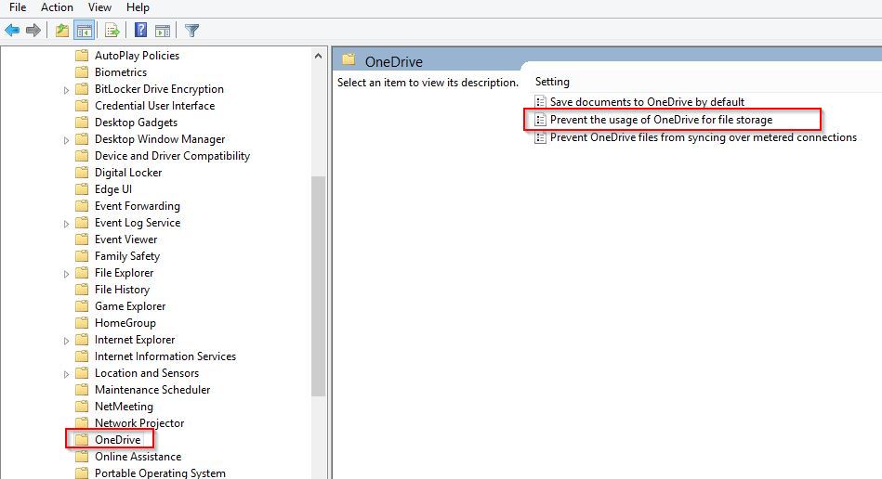Viewport: 882px width, 479px height.
Task: Click the Back arrow toolbar icon
Action: click(x=12, y=31)
